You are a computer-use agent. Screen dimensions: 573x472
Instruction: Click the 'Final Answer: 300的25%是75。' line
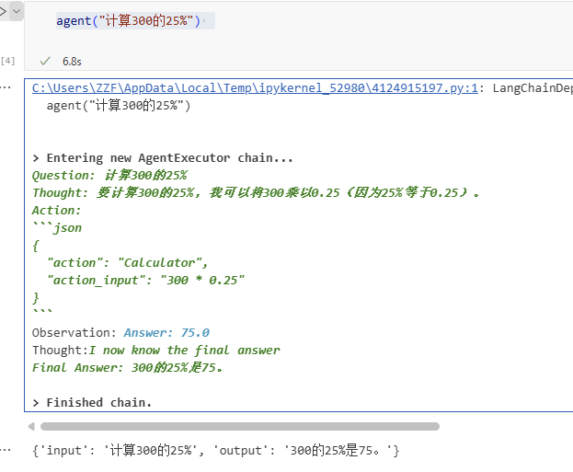(128, 367)
